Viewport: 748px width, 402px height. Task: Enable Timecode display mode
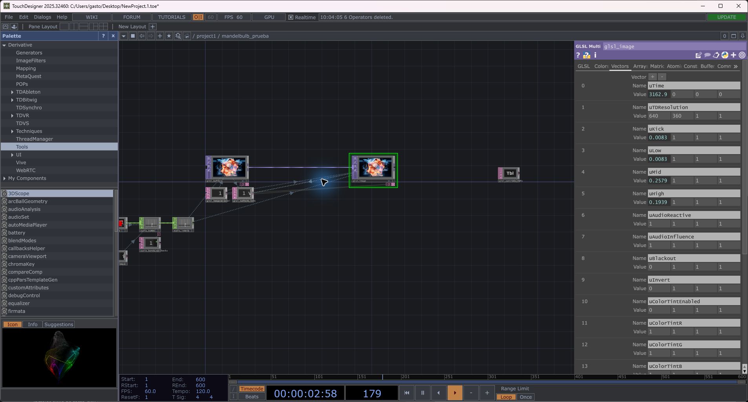(252, 389)
